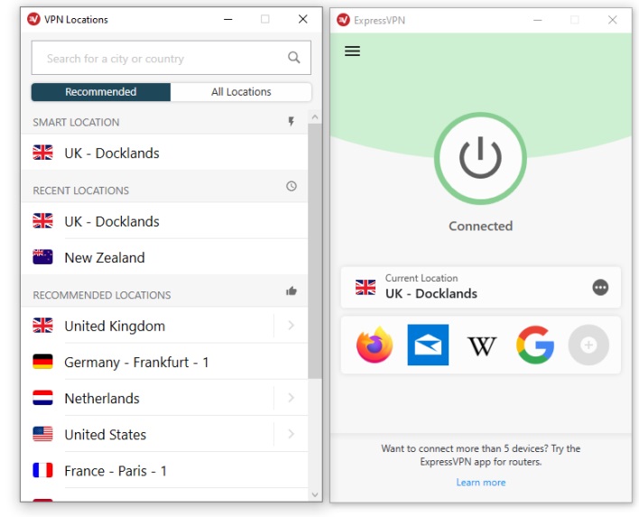
Task: Toggle the VPN power button off
Action: [480, 159]
